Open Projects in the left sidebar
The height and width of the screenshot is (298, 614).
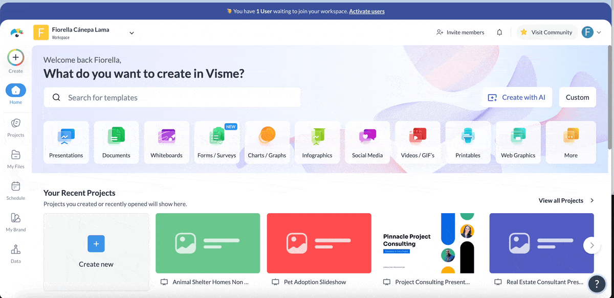[x=16, y=127]
